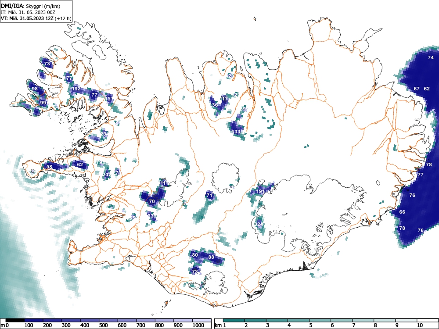Select the visibility value '67' off the east coast

(417, 89)
